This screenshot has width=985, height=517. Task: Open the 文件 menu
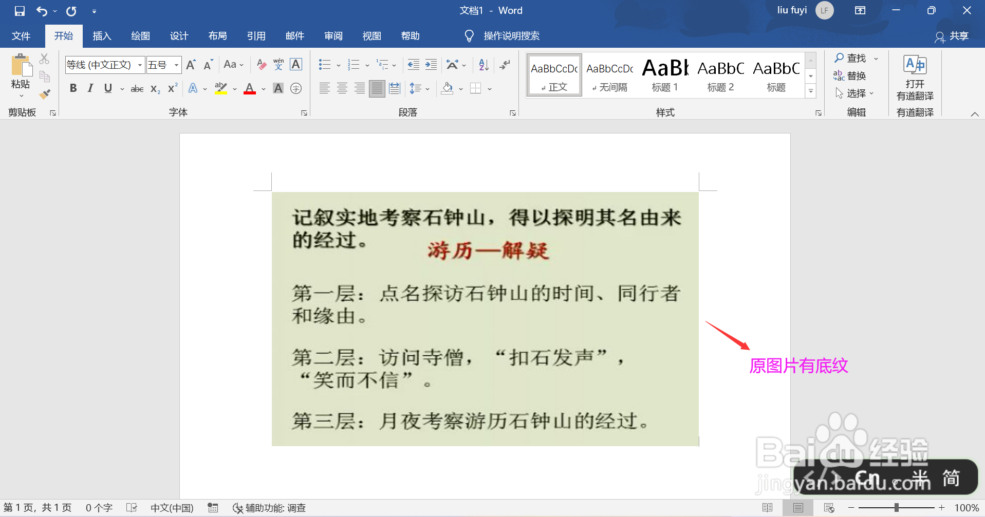coord(21,35)
